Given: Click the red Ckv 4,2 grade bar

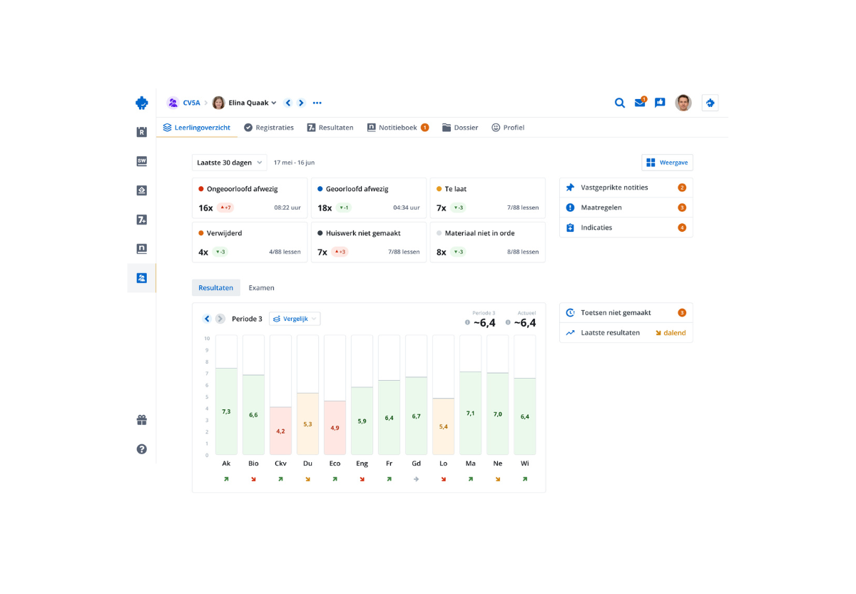Looking at the screenshot, I should tap(280, 430).
